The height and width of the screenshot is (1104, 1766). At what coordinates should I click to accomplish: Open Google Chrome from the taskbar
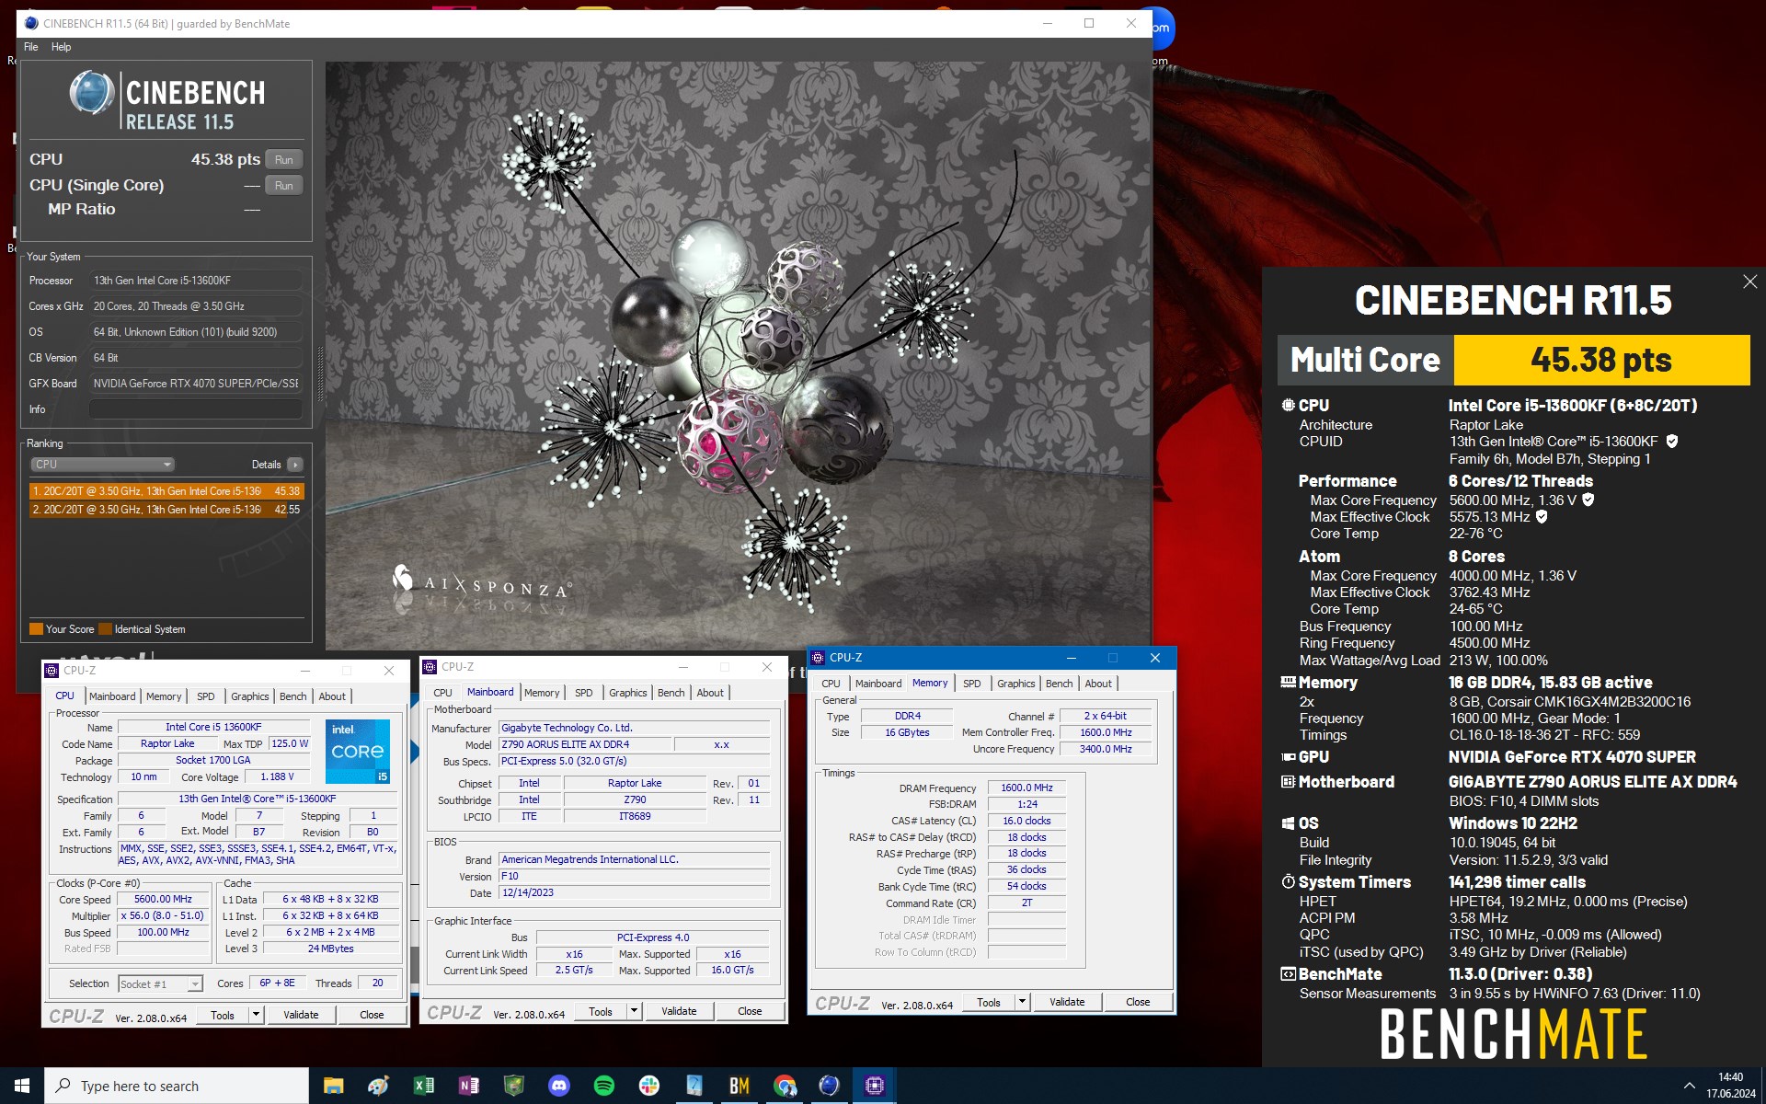pos(784,1086)
